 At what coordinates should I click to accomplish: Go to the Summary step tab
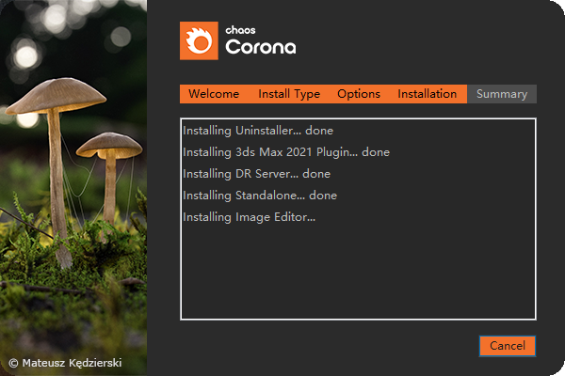coord(502,94)
